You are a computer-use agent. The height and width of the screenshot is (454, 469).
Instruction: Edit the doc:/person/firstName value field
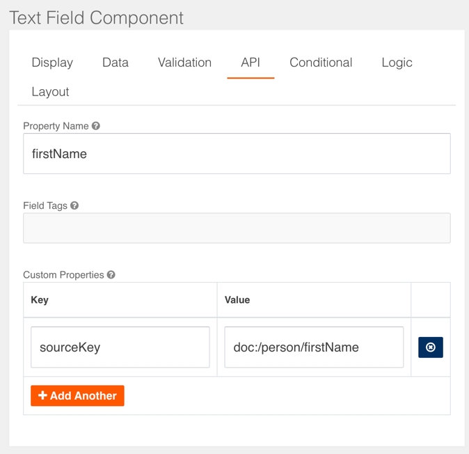point(314,347)
